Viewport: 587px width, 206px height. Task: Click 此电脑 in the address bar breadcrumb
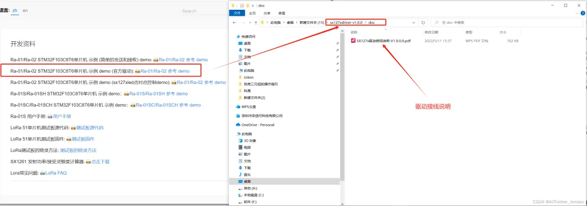275,22
